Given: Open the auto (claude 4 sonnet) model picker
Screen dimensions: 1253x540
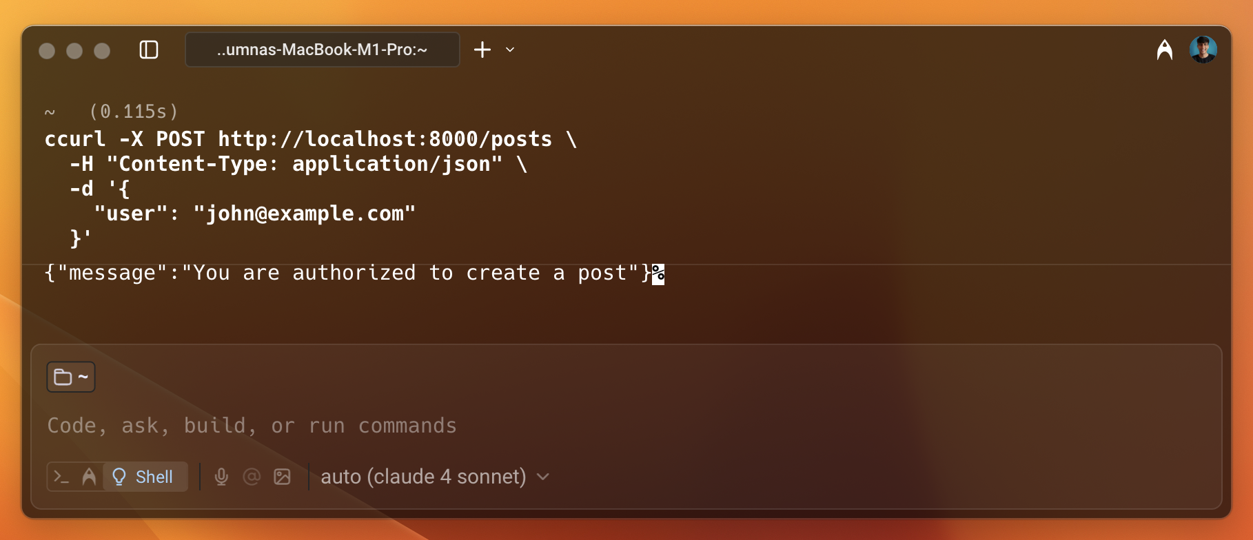Looking at the screenshot, I should click(x=422, y=476).
